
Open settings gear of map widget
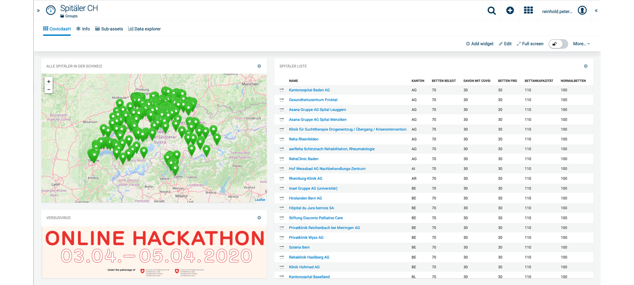pos(259,66)
